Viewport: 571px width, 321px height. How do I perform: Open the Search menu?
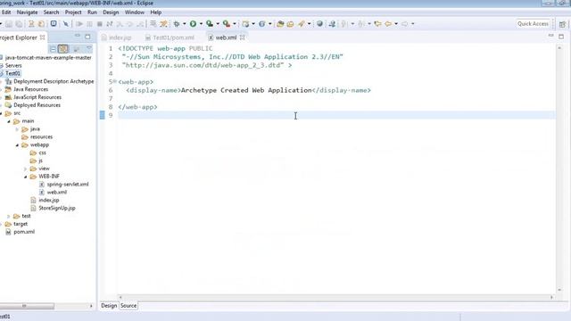click(51, 12)
